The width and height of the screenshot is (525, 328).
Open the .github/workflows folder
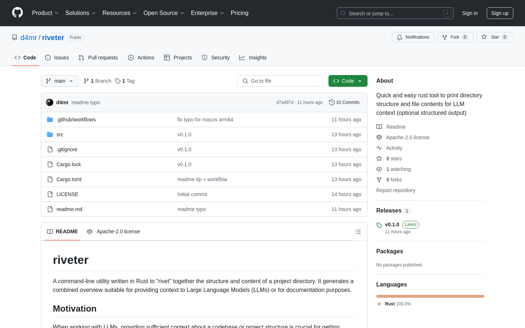(76, 120)
